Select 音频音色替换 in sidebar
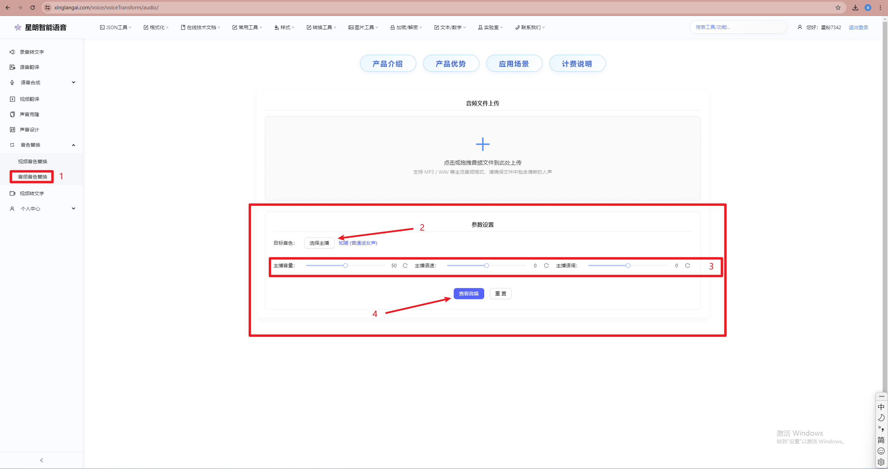888x469 pixels. point(33,177)
